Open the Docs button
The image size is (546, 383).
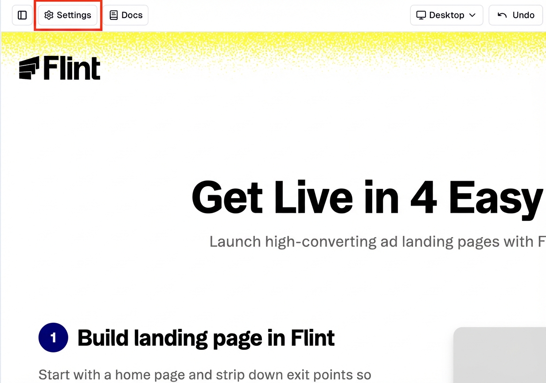pyautogui.click(x=126, y=15)
